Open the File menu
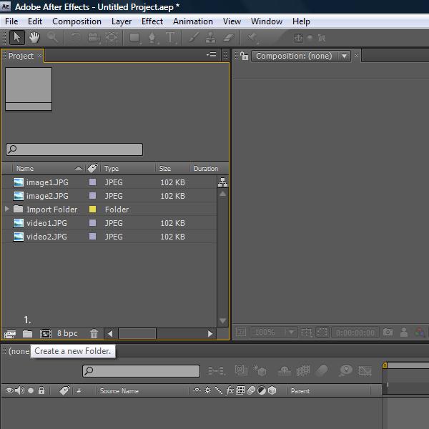Image resolution: width=429 pixels, height=429 pixels. click(11, 21)
